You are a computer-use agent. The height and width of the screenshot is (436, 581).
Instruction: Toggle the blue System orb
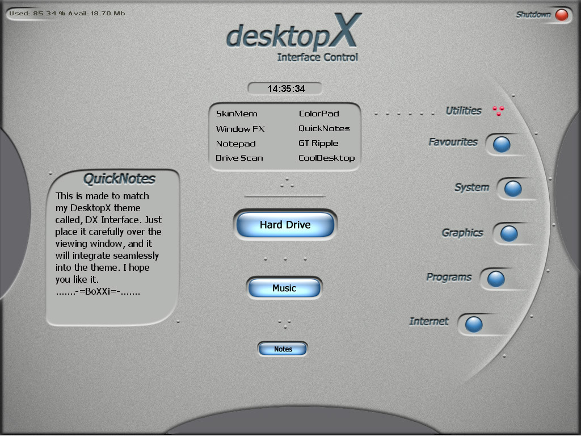[513, 188]
